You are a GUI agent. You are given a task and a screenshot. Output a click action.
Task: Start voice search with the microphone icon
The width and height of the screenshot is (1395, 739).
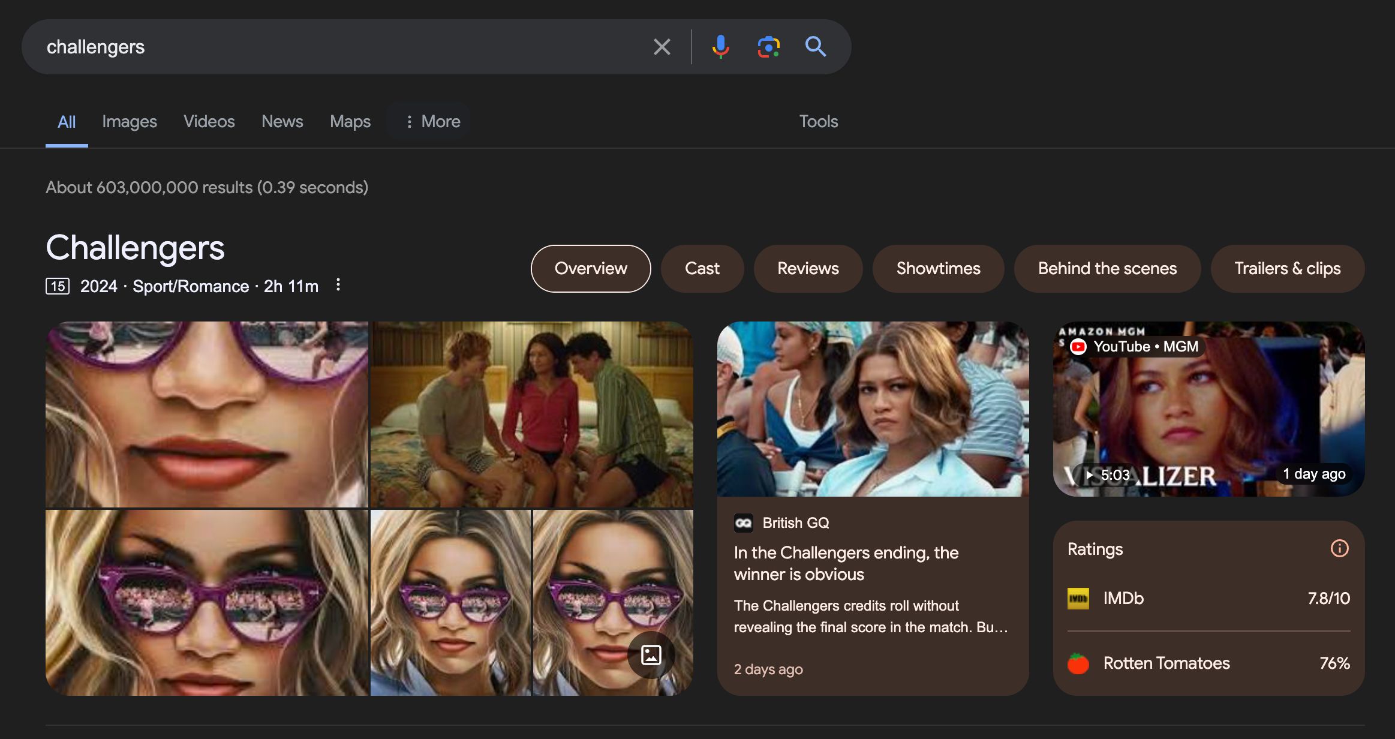(720, 47)
